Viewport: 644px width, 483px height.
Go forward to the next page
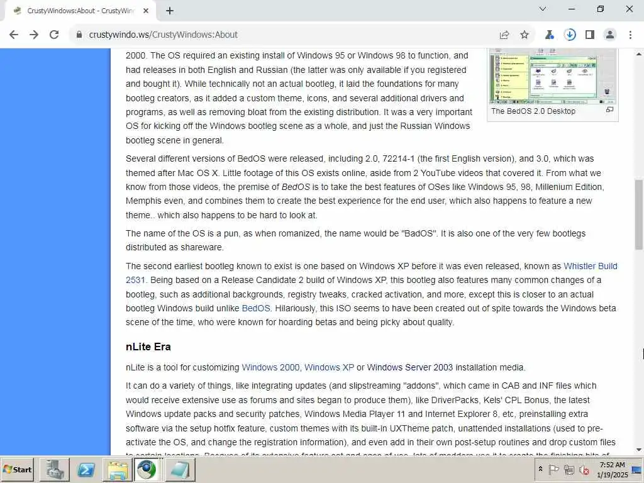(34, 35)
